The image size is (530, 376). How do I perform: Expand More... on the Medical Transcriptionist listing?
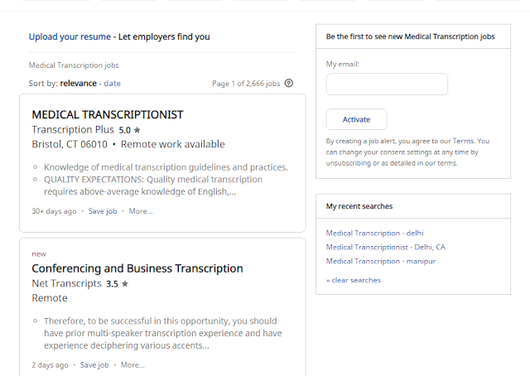click(x=141, y=211)
